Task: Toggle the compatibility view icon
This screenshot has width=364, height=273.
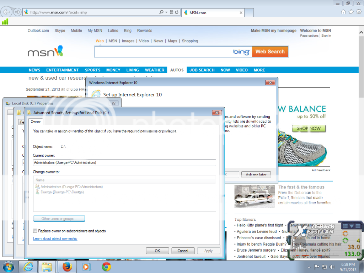Action: click(172, 12)
